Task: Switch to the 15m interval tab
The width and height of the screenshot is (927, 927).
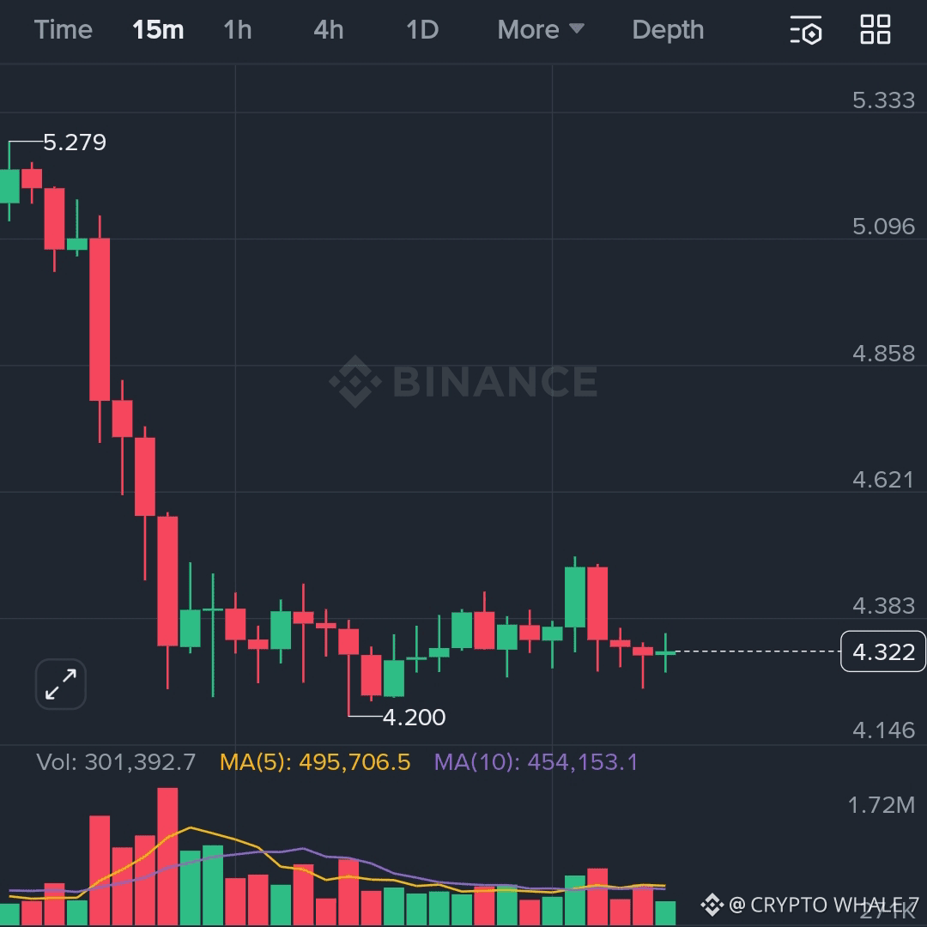Action: tap(158, 29)
